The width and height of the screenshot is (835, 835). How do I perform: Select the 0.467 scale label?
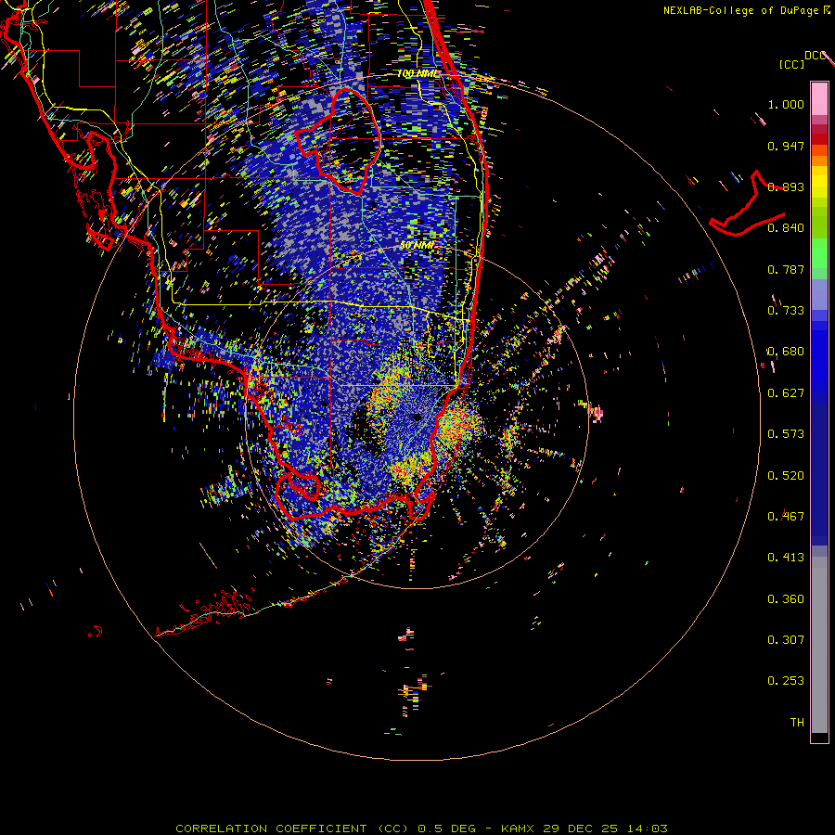click(786, 516)
